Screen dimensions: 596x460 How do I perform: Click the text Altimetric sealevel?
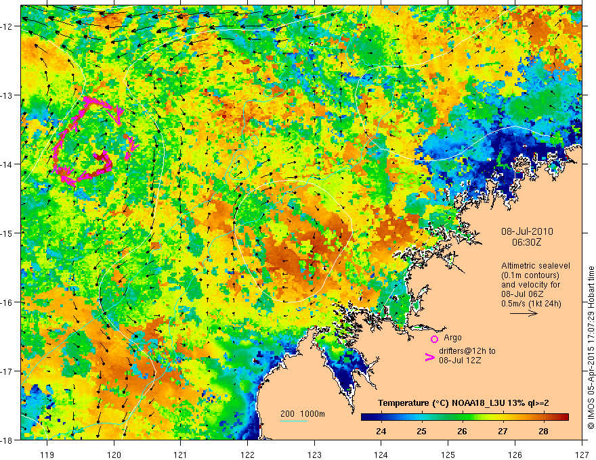pyautogui.click(x=536, y=266)
